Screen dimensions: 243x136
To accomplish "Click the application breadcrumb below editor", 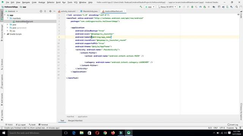I will pyautogui.click(x=83, y=117).
